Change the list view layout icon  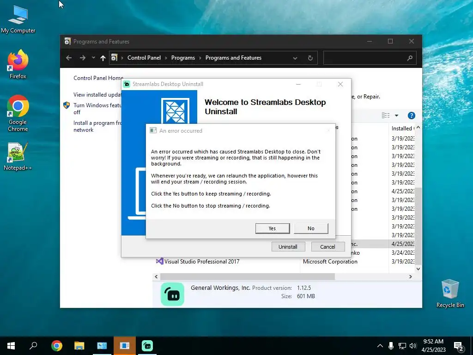coord(386,115)
